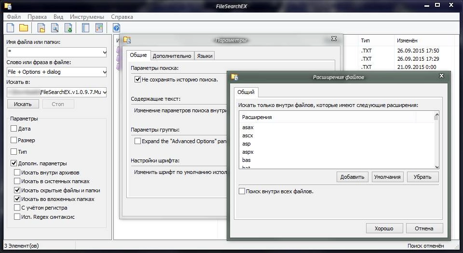Switch to the Общие tab

click(x=138, y=55)
